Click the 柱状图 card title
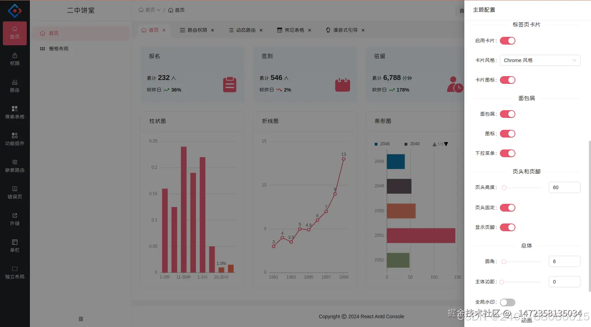 click(x=158, y=121)
